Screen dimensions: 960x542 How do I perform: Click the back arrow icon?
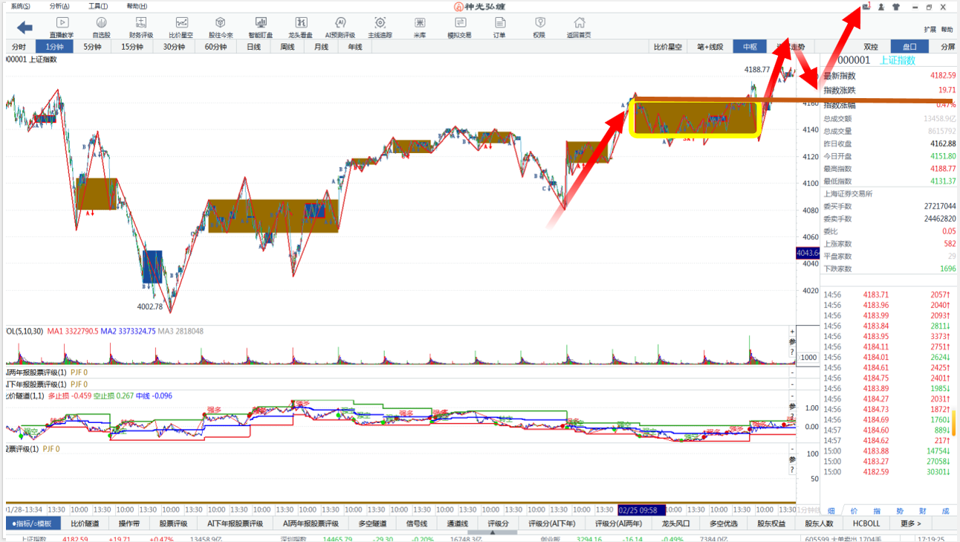point(25,28)
